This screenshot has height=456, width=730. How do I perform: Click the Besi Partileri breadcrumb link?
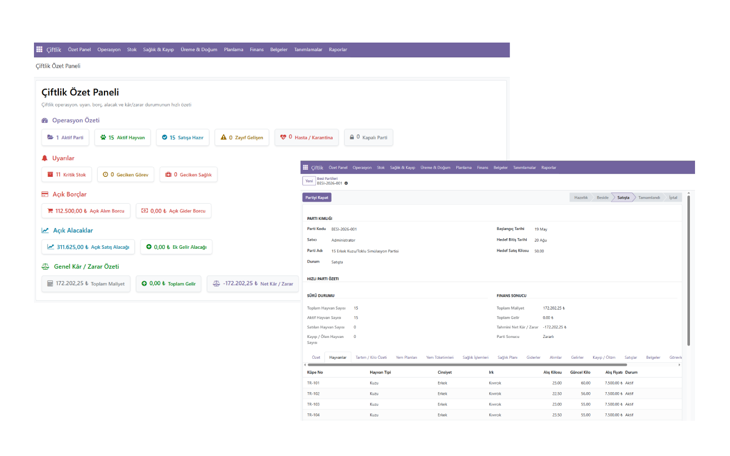[x=327, y=178]
